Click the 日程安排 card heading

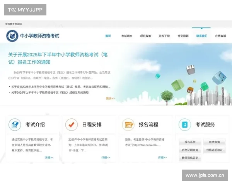coord(92,124)
